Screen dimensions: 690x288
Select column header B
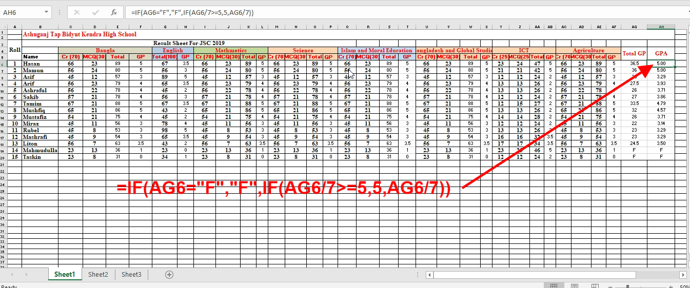pos(40,26)
